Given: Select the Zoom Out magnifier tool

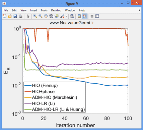Looking at the screenshot, I should (x=41, y=16).
